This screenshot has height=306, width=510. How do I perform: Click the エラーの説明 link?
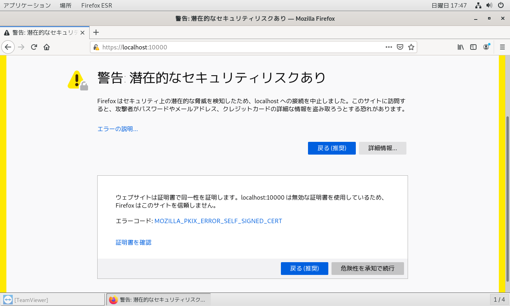click(118, 129)
